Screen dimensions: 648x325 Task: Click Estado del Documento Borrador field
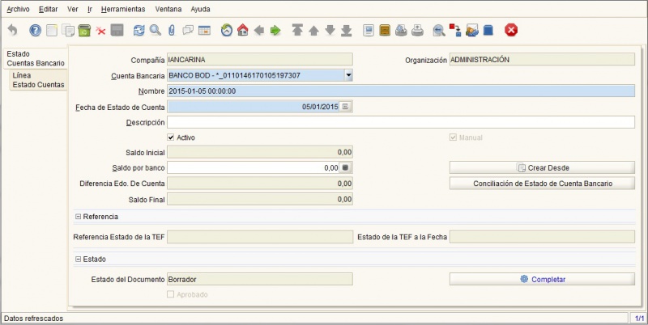pyautogui.click(x=260, y=279)
